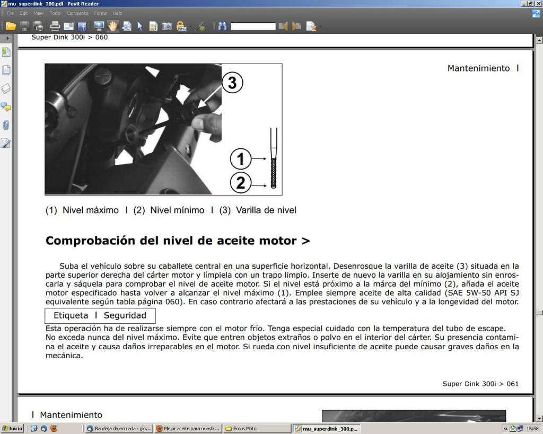Viewport: 543px width, 434px height.
Task: Open dropdown arrow next to find options
Action: (319, 26)
